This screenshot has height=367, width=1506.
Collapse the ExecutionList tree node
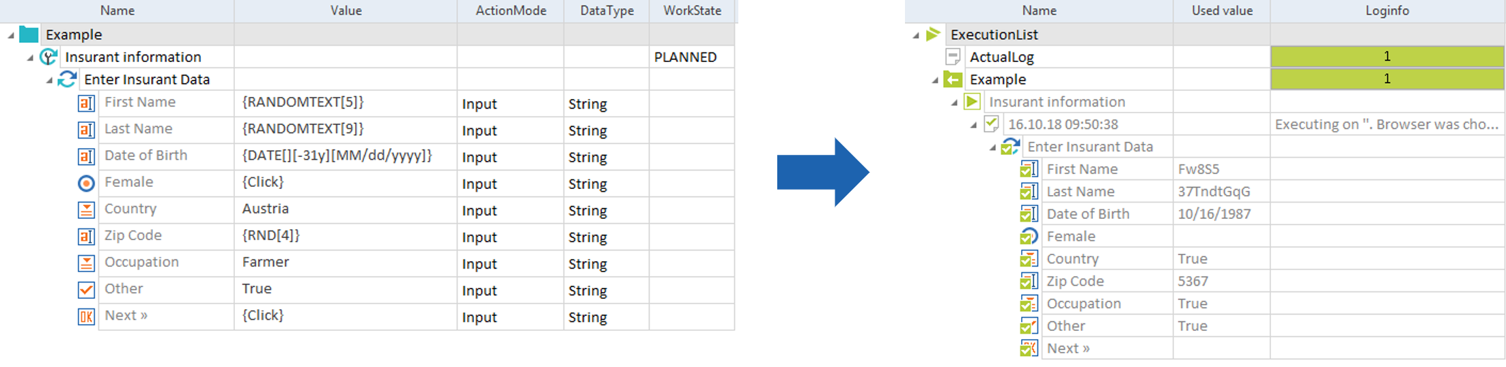pos(916,35)
